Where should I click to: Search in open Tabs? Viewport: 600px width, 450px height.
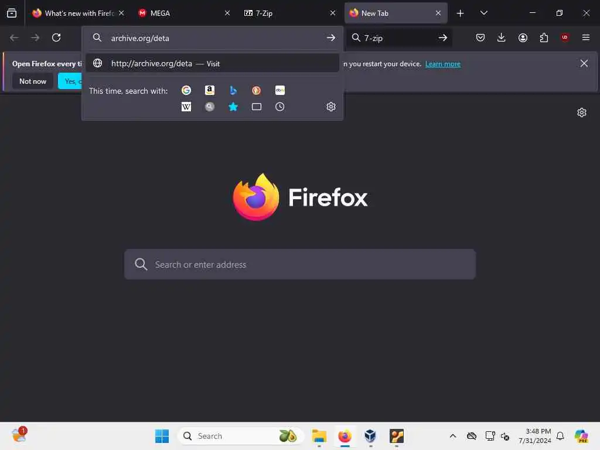click(x=257, y=107)
